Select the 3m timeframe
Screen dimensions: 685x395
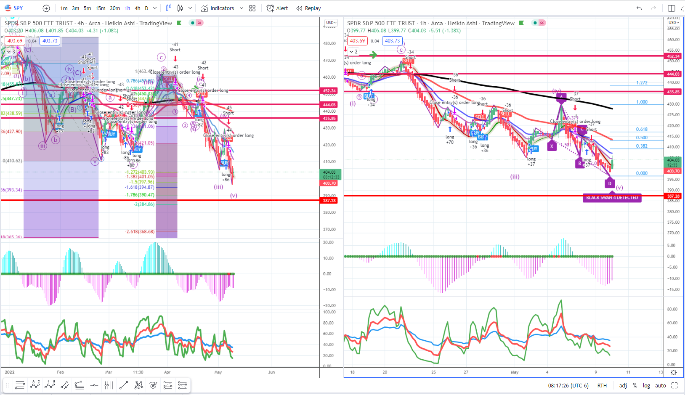(x=75, y=8)
